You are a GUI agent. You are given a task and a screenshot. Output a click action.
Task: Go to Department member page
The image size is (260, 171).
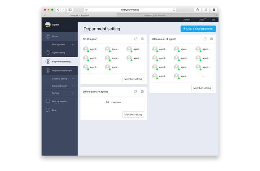(x=62, y=71)
